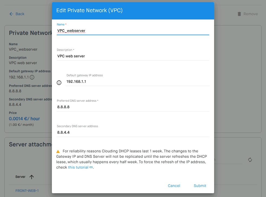
Task: Open the FRONT-WEB-1 server link
Action: (x=27, y=191)
